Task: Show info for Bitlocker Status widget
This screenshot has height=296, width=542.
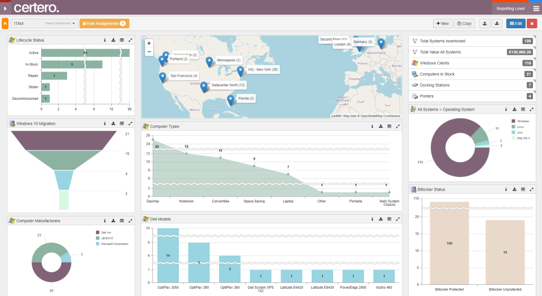Action: tap(506, 189)
